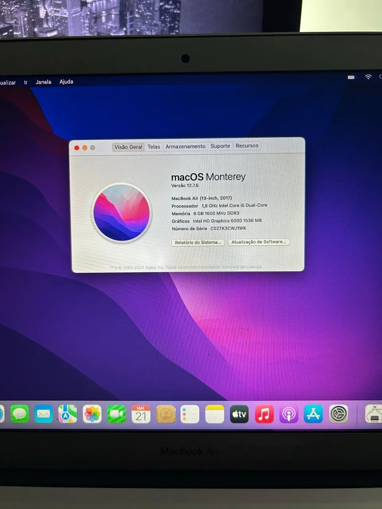Click the serial number C02TK3CWJ1WK
This screenshot has height=509, width=382.
pos(228,228)
